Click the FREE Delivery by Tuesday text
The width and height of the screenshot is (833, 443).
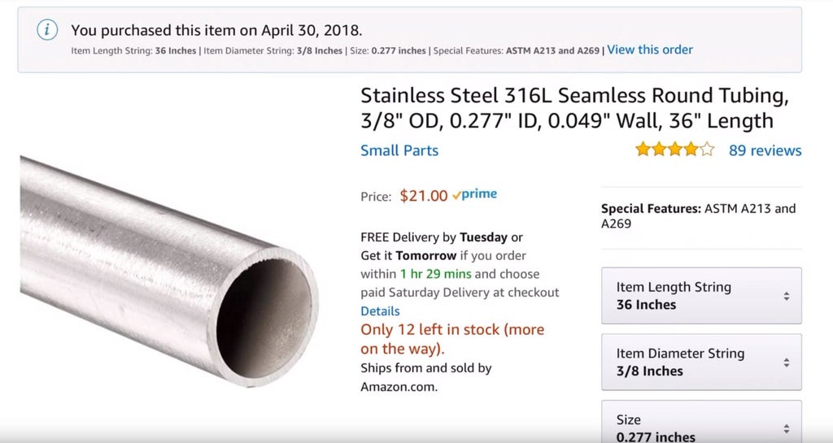[441, 237]
